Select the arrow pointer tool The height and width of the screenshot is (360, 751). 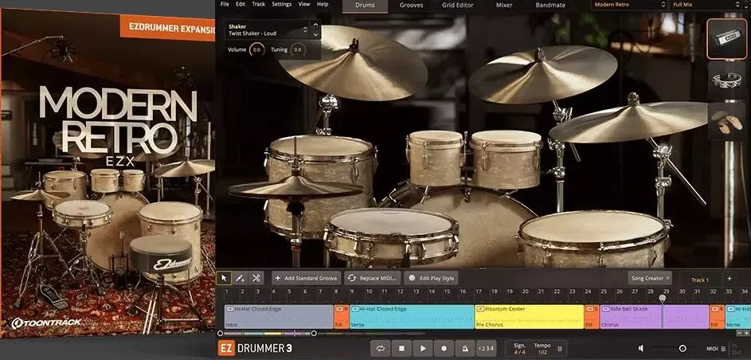[x=224, y=278]
